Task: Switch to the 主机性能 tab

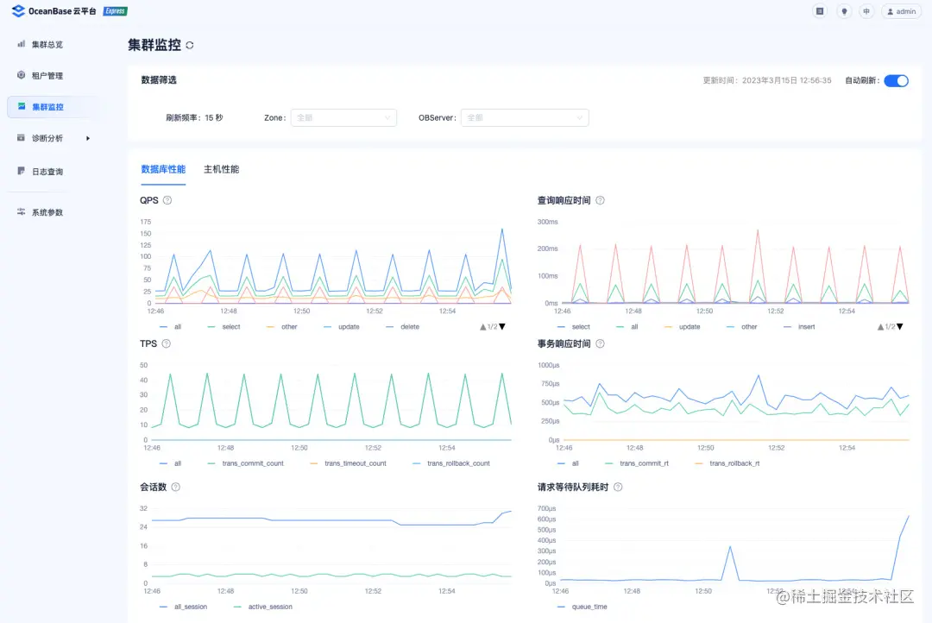Action: [222, 169]
